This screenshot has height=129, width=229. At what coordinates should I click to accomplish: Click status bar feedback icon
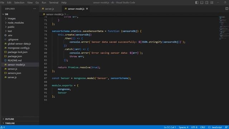click(x=226, y=127)
